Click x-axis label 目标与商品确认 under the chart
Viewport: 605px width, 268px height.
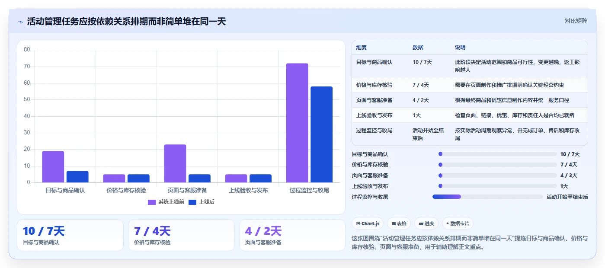tap(65, 190)
